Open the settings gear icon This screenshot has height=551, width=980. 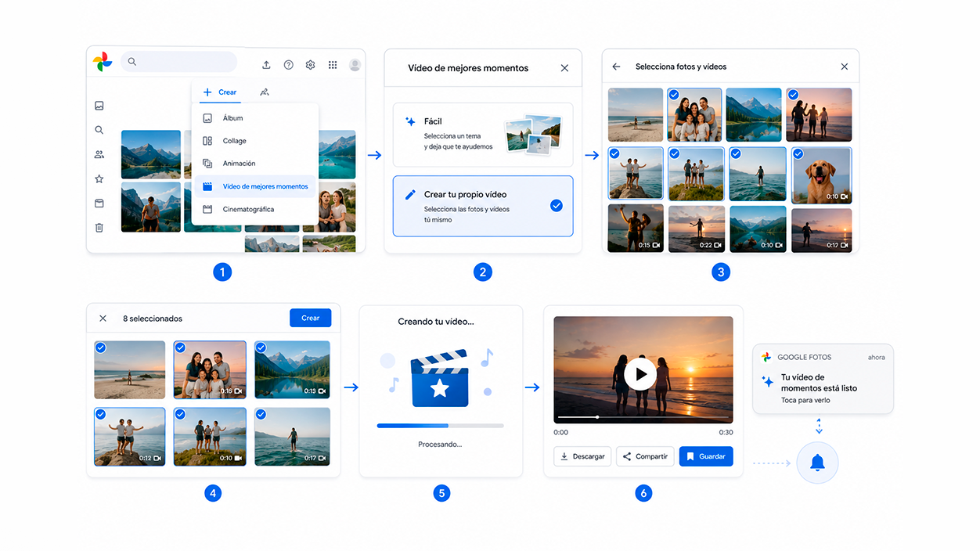[311, 65]
